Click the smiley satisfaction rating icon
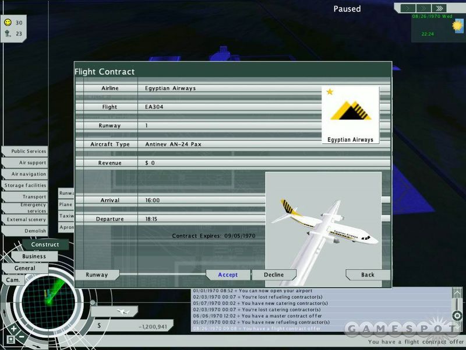The image size is (466, 350). click(8, 22)
